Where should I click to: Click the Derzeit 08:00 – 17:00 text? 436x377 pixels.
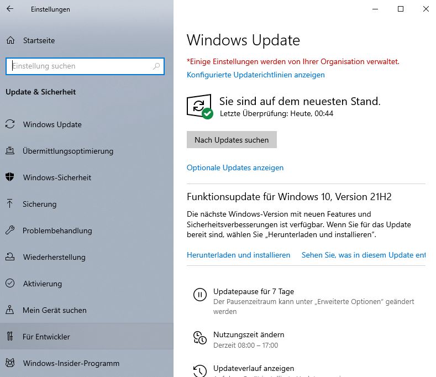click(245, 345)
